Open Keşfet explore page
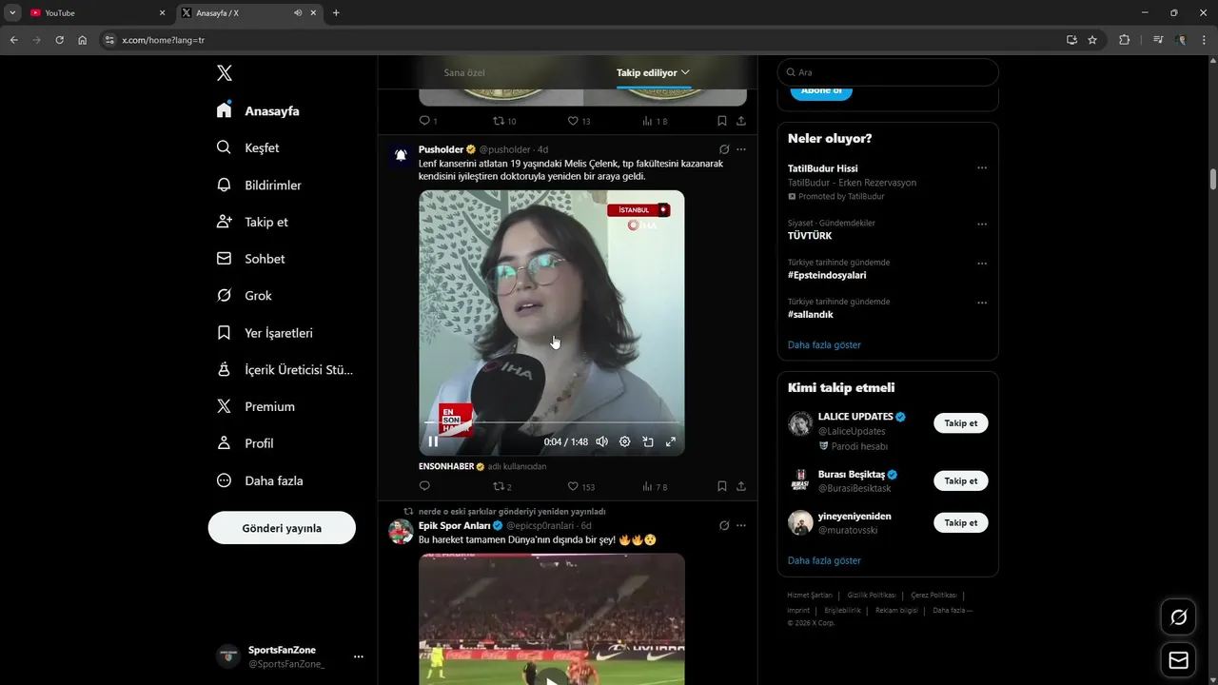The width and height of the screenshot is (1218, 685). 247,147
